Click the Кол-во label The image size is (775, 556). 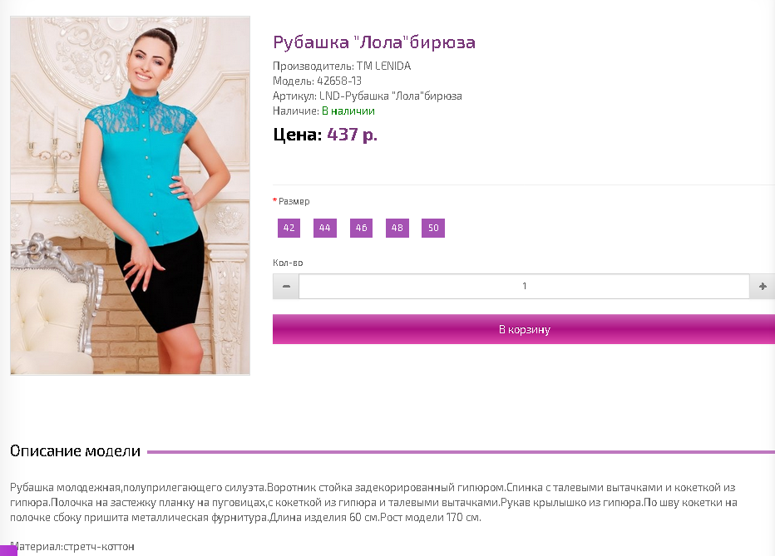tap(288, 263)
